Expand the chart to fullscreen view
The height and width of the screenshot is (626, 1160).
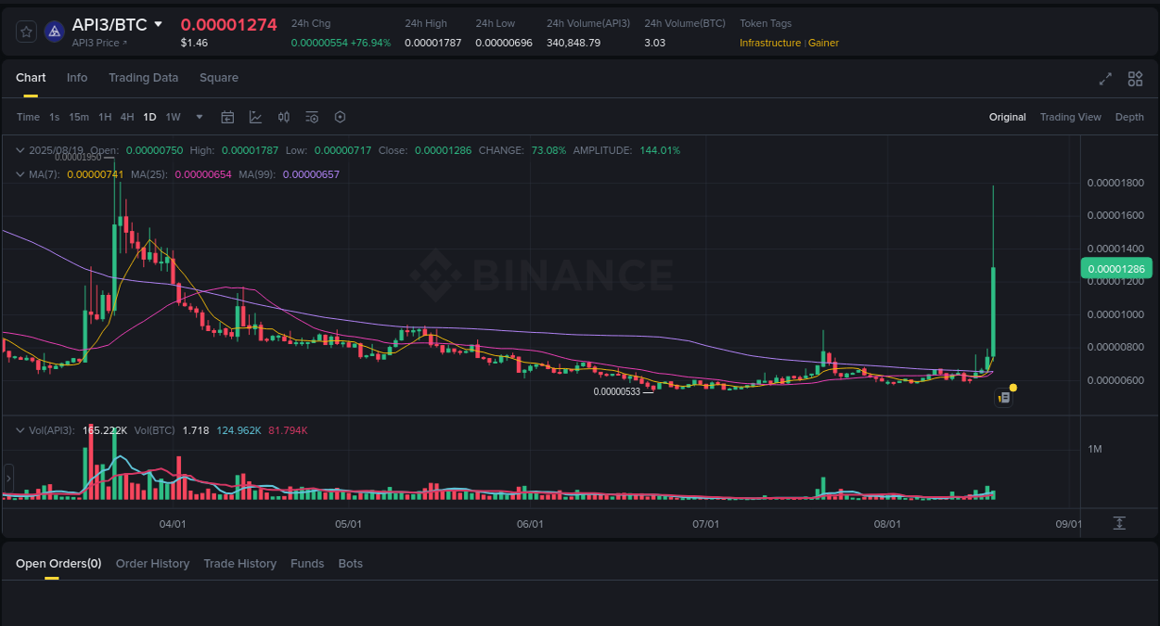(x=1105, y=80)
